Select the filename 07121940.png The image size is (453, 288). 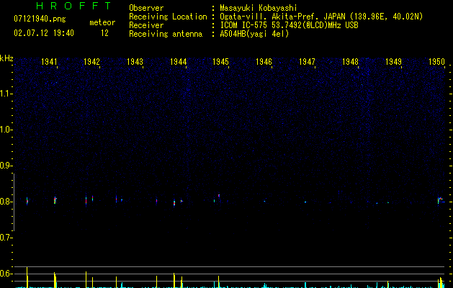[x=40, y=19]
